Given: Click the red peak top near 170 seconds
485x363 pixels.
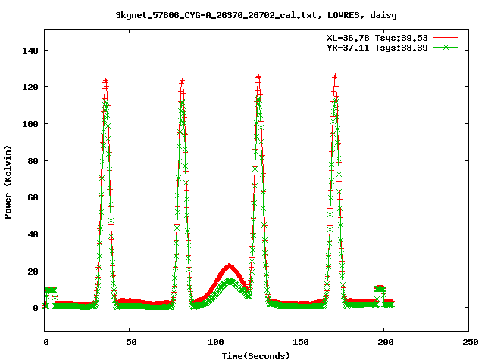Looking at the screenshot, I should [x=335, y=77].
